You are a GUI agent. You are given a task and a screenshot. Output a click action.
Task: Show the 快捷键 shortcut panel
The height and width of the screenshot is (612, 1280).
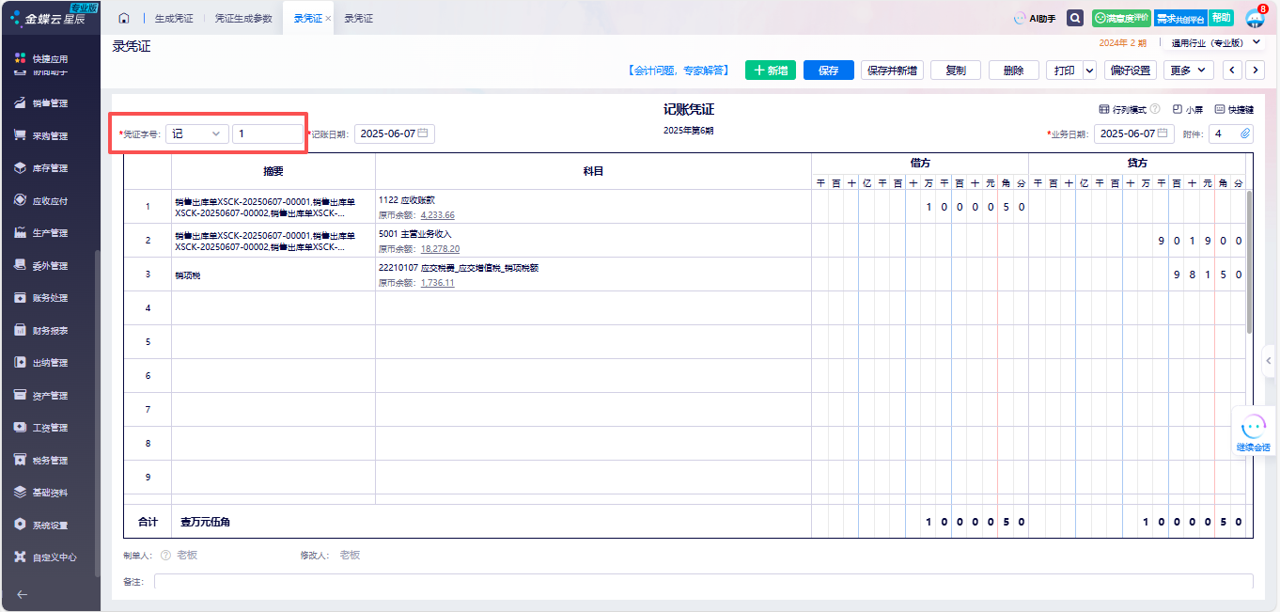1234,110
